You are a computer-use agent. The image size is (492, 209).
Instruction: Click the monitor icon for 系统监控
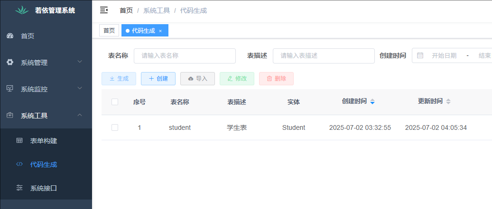point(10,89)
